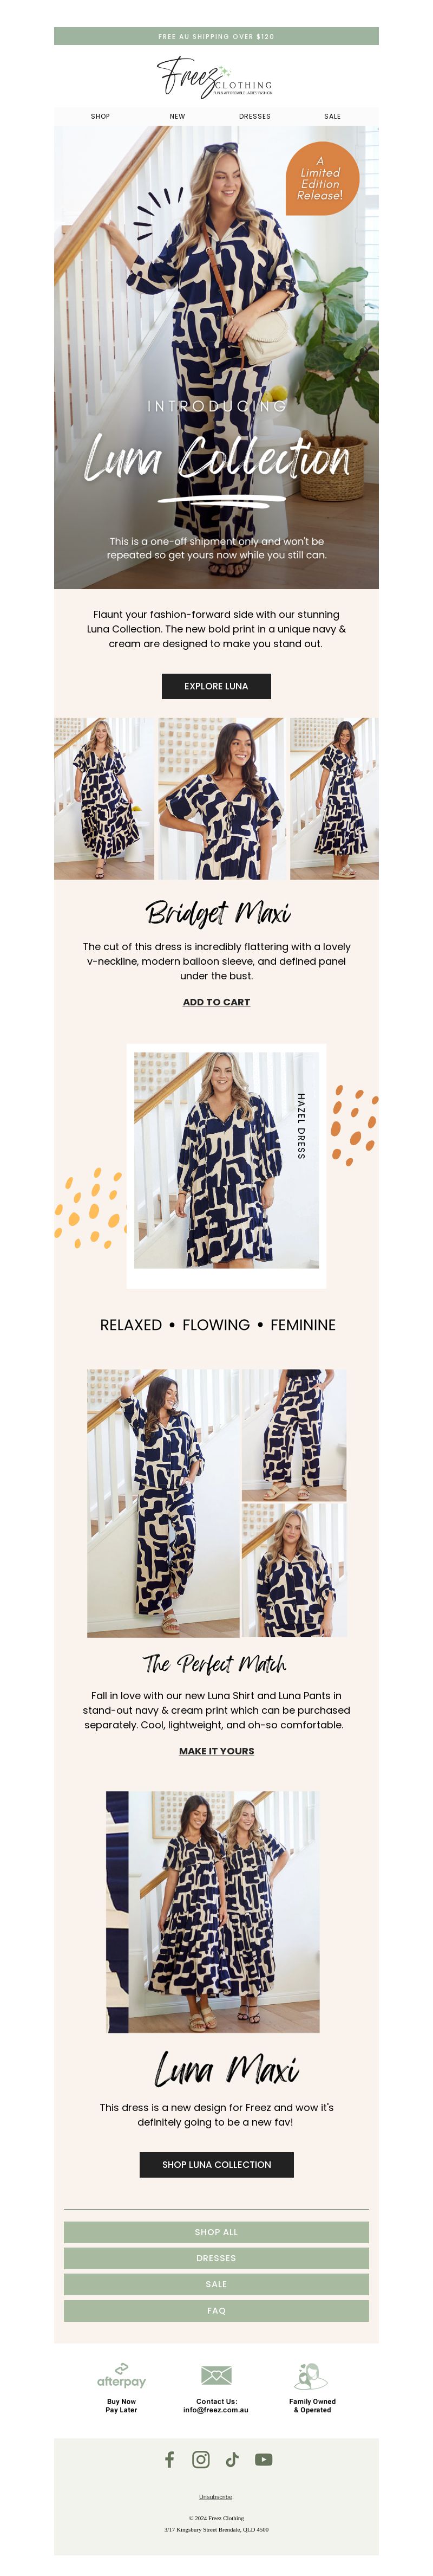This screenshot has height=2576, width=433.
Task: Follow the MAKE IT YOURS link
Action: click(x=216, y=1751)
